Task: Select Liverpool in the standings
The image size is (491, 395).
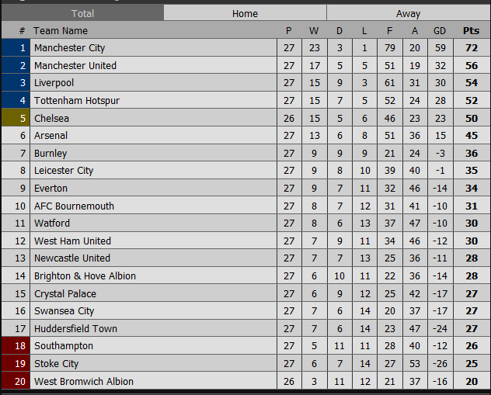Action: [x=54, y=83]
